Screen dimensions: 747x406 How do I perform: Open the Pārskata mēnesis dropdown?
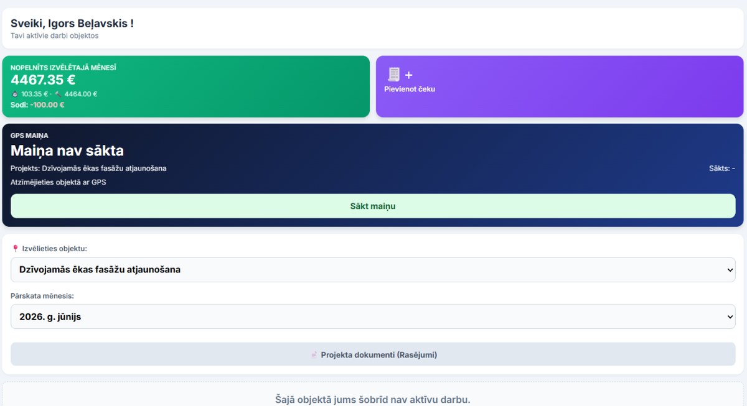pyautogui.click(x=373, y=316)
